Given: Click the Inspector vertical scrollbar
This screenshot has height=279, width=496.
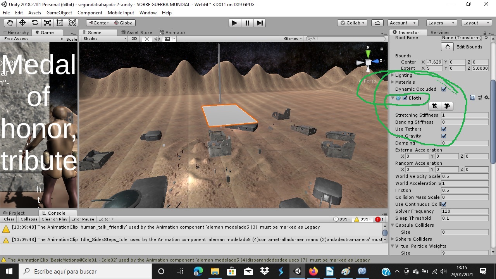Looking at the screenshot, I should pos(493,122).
